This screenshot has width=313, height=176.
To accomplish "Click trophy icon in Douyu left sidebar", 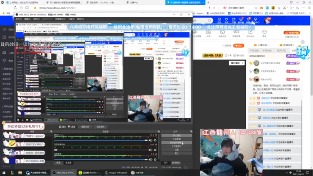I will (x=4, y=61).
